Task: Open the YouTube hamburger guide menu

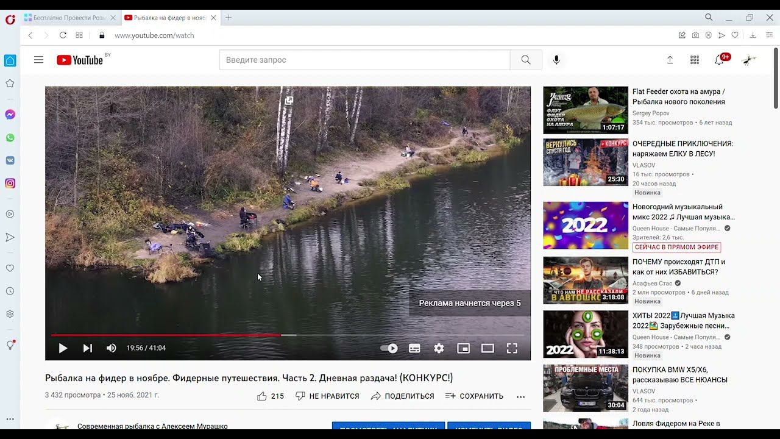Action: [38, 60]
